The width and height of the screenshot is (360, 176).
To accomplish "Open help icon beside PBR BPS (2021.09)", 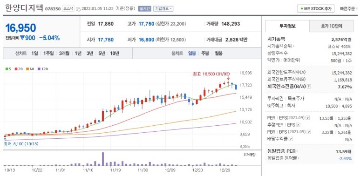I will 309,132.
